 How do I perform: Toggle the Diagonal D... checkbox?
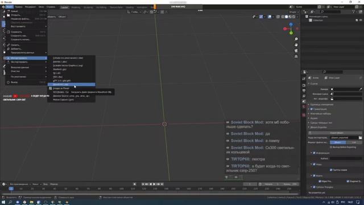coord(348,181)
